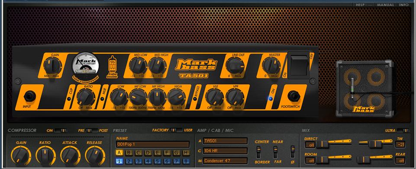Click the blue ON power LED
Viewport: 416px width, 169px height.
[271, 99]
